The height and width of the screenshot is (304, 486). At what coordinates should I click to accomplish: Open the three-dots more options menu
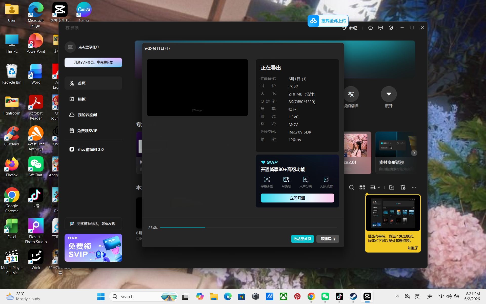[x=414, y=187]
